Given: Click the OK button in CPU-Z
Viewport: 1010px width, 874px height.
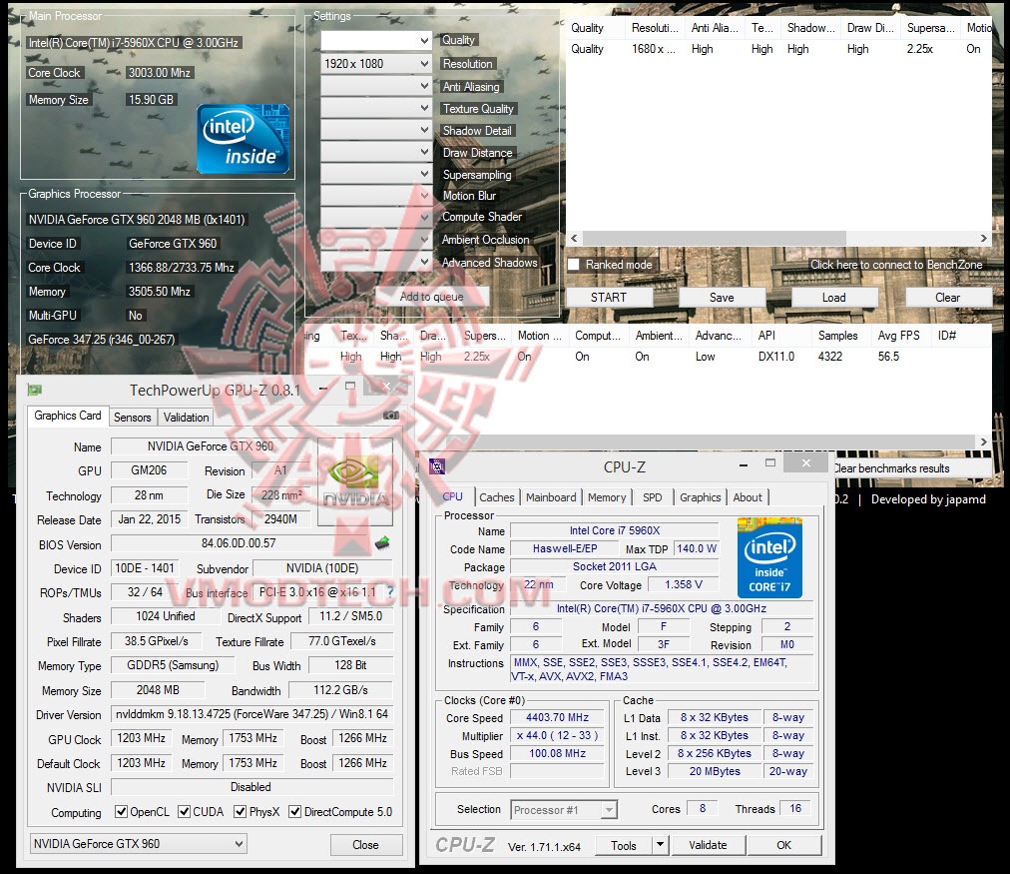Looking at the screenshot, I should coord(783,844).
